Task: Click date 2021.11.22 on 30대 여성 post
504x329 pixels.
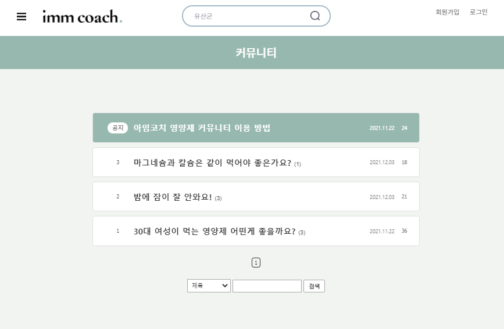Action: click(x=382, y=231)
